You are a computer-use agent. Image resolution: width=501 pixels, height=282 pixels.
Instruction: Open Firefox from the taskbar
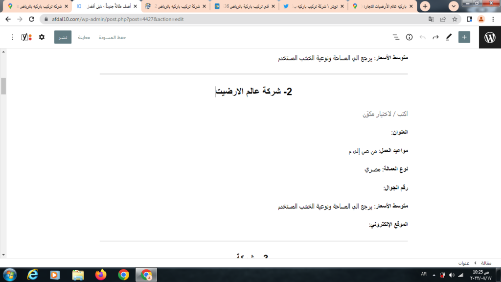tap(101, 275)
